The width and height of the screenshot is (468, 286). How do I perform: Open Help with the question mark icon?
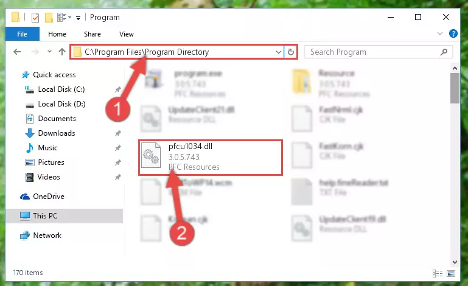coord(453,33)
